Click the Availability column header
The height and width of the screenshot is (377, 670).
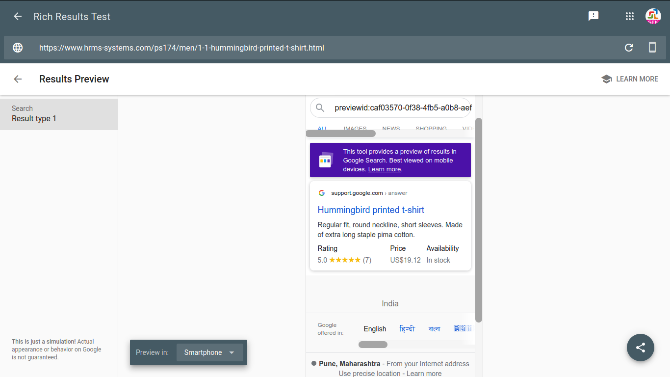442,248
